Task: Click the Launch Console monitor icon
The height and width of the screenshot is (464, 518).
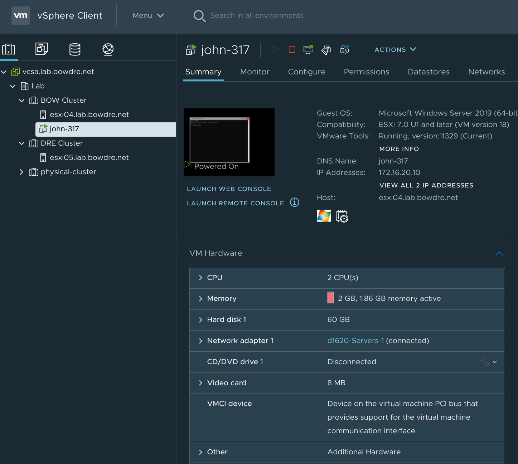Action: coord(308,50)
